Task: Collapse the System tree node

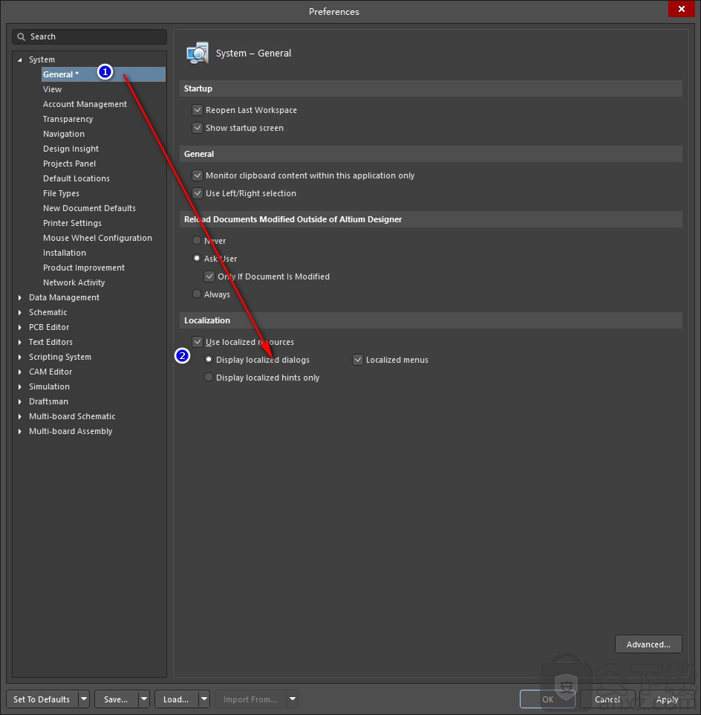Action: 19,59
